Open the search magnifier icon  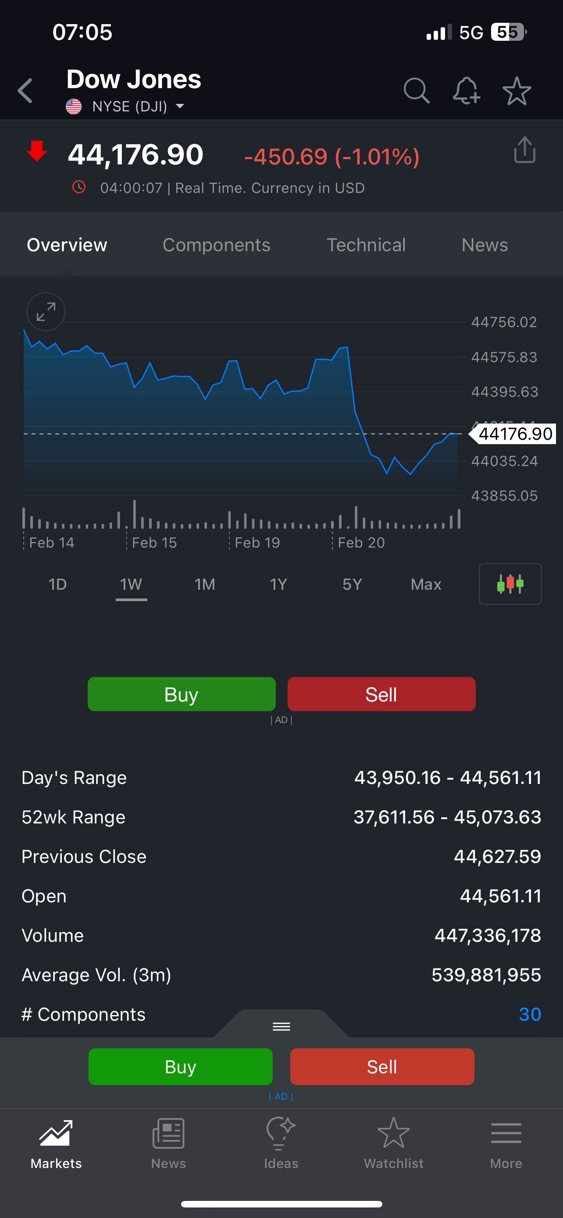point(416,90)
